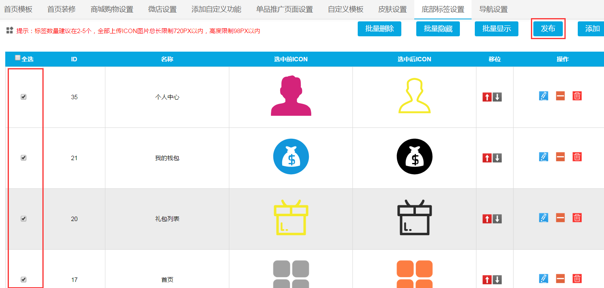Uncheck the checkbox for ID 20

[23, 219]
